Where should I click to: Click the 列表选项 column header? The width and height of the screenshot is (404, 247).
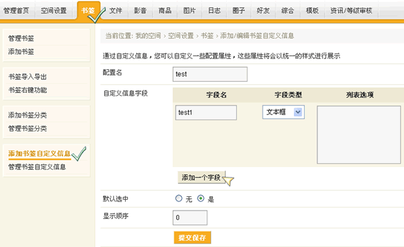(360, 95)
